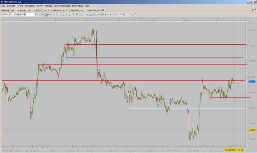Open the Trading menu
The width and height of the screenshot is (257, 153).
[x=48, y=6]
